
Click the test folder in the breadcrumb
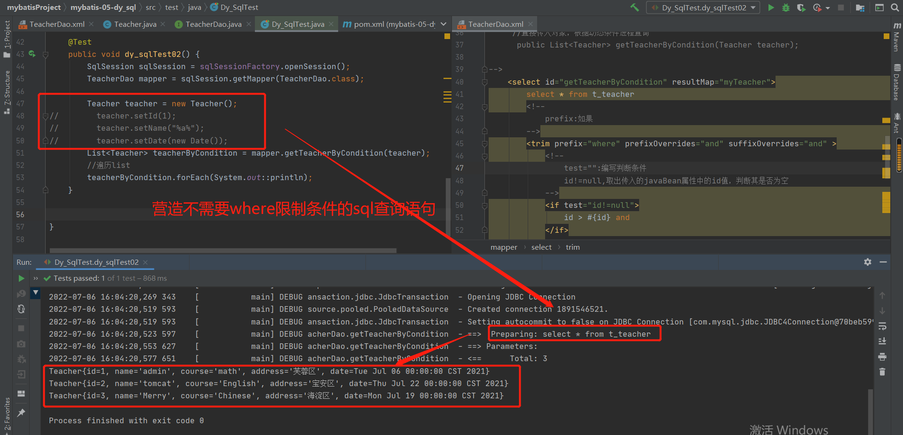pos(172,7)
